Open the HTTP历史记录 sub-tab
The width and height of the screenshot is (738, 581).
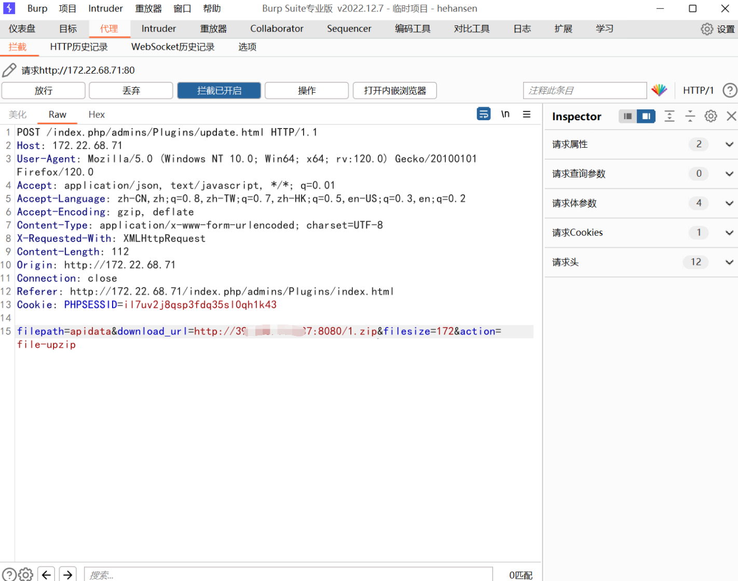79,47
